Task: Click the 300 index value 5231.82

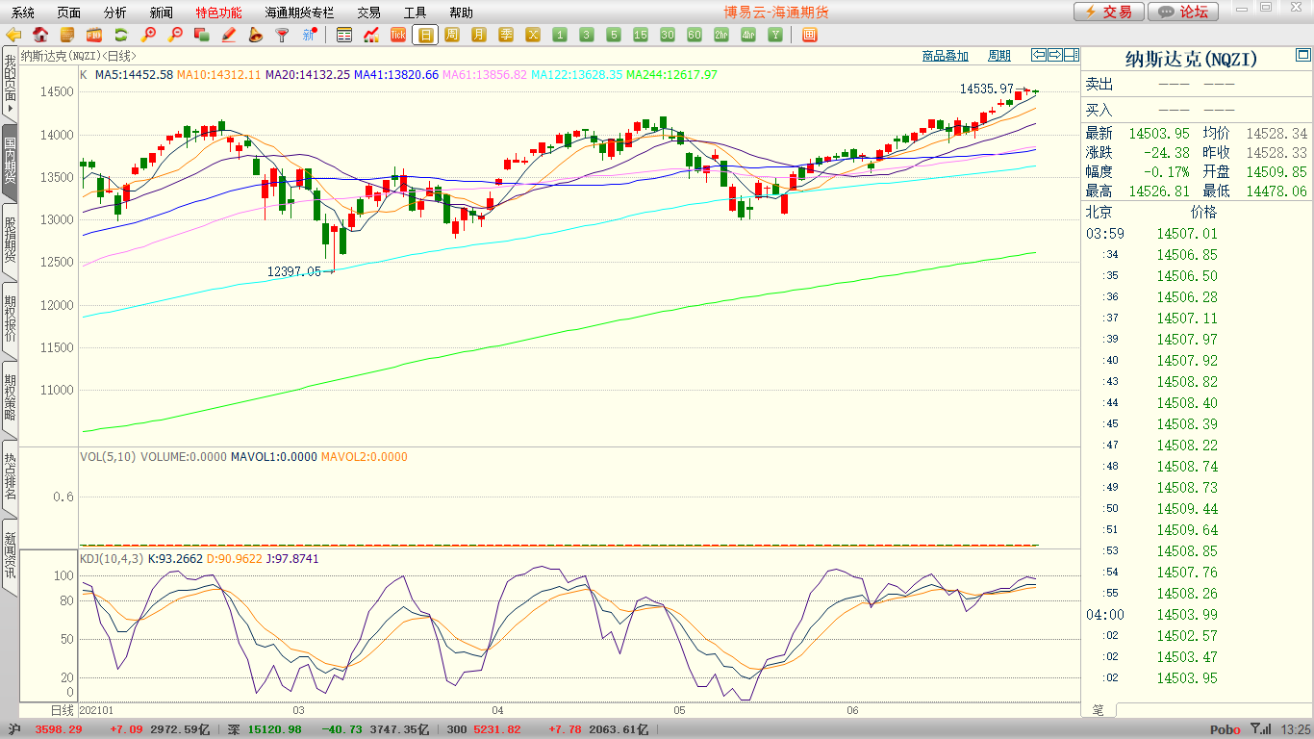Action: click(497, 729)
